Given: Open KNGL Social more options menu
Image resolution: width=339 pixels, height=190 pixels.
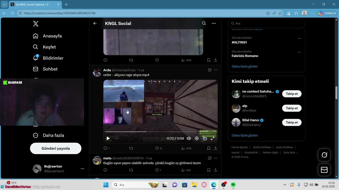Looking at the screenshot, I should tap(214, 23).
